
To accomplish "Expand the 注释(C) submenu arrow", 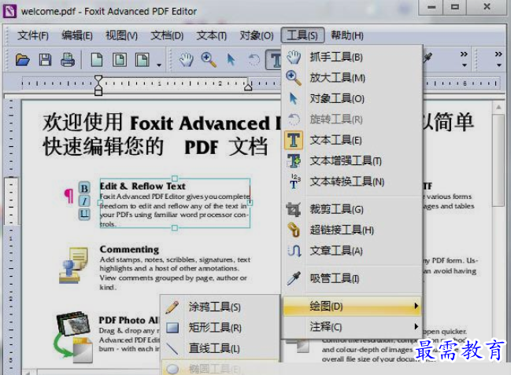I will tap(416, 326).
